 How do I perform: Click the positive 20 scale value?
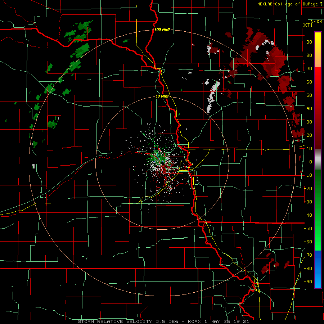pos(309,135)
